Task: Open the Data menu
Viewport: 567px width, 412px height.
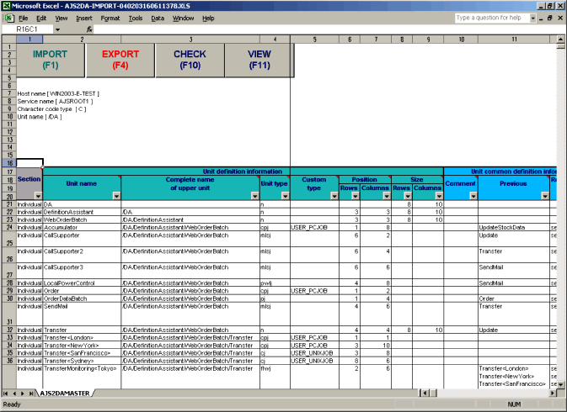Action: click(158, 18)
